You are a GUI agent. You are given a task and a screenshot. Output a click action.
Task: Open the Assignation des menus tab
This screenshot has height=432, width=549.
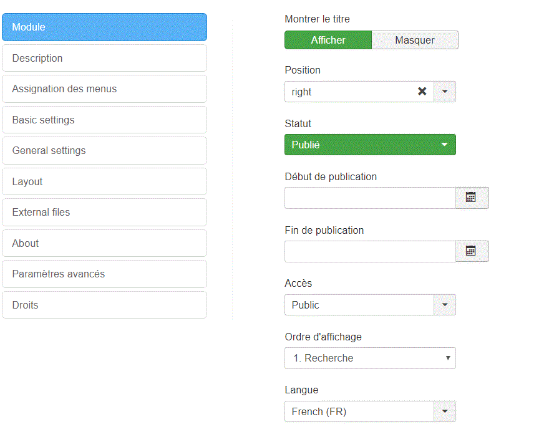coord(104,89)
